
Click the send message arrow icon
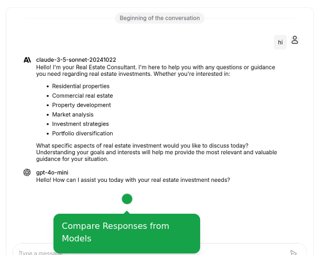(293, 253)
